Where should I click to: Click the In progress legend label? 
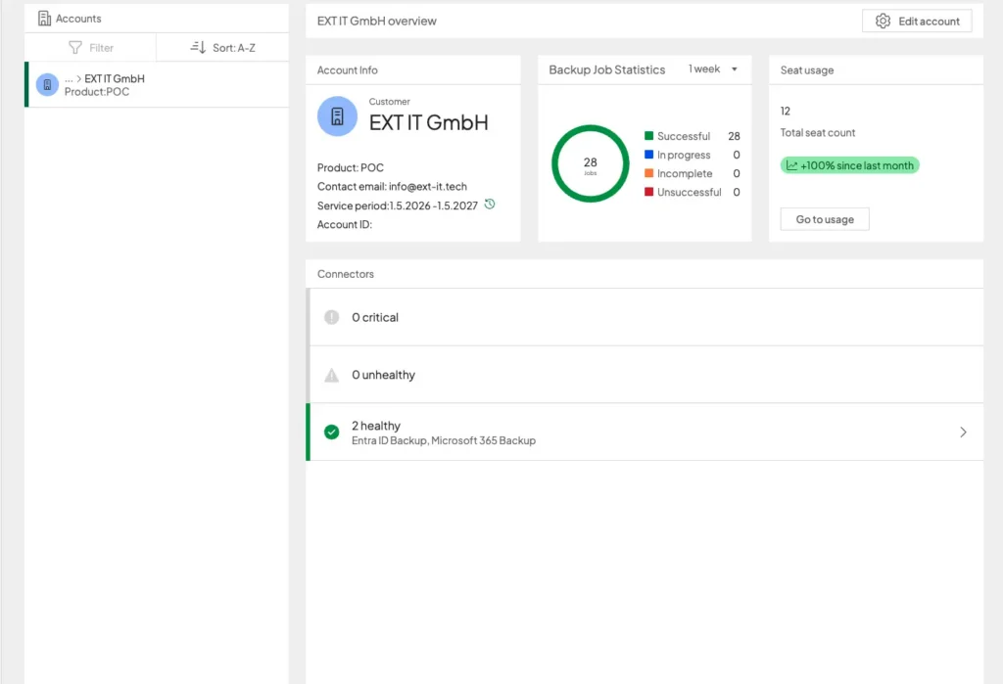pyautogui.click(x=683, y=155)
